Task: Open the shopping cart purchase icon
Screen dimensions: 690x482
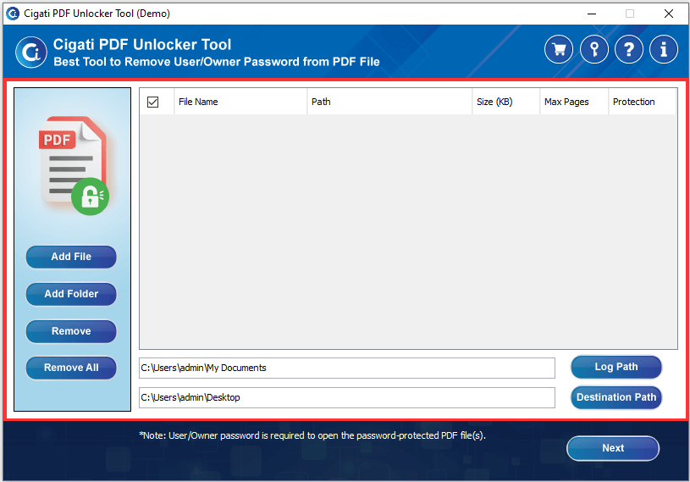Action: pyautogui.click(x=559, y=49)
